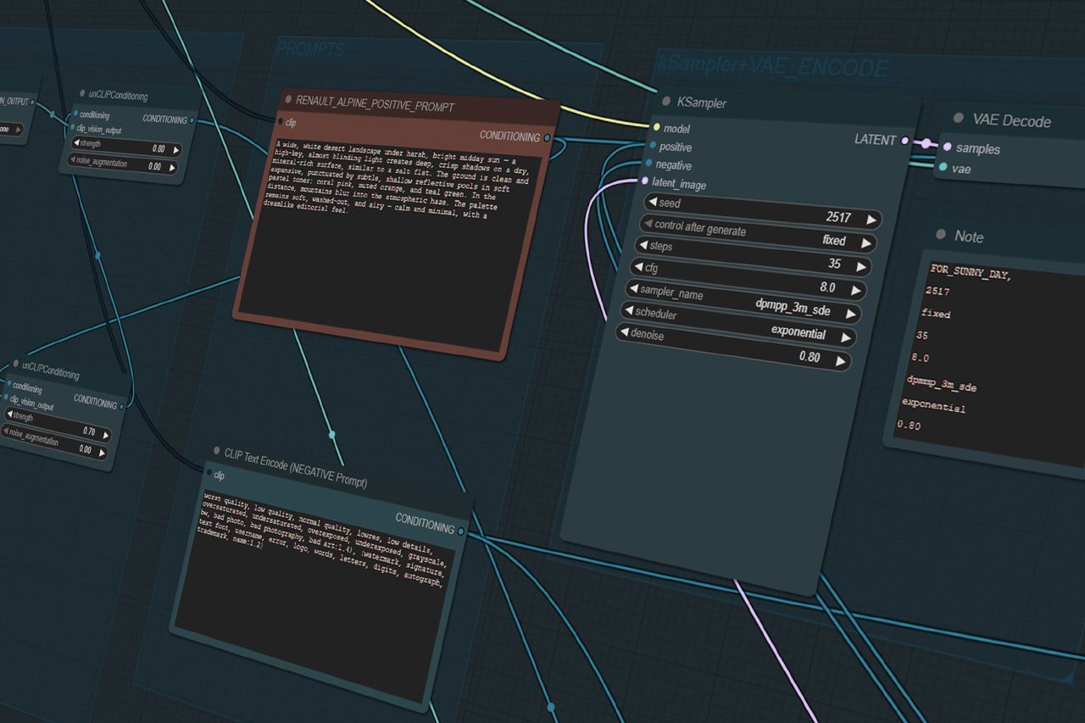This screenshot has width=1085, height=723.
Task: Click the RENAULT_ALPINE_POSITIVE_PROMPT node title
Action: pos(376,105)
